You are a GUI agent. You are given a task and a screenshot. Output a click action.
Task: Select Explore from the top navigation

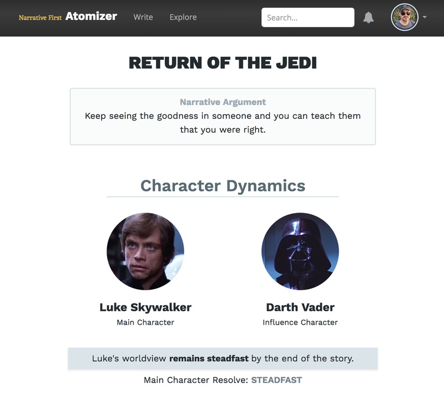point(183,17)
